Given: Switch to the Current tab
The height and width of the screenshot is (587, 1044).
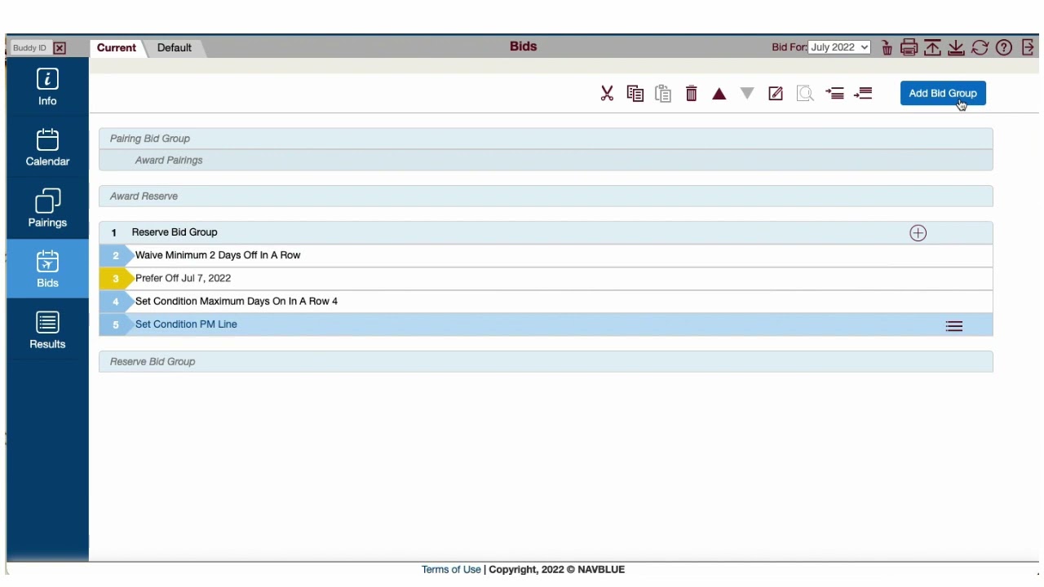Looking at the screenshot, I should point(117,47).
